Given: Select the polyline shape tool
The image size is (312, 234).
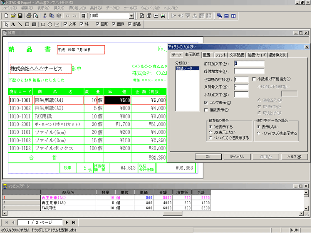Looking at the screenshot, I should pyautogui.click(x=57, y=24).
